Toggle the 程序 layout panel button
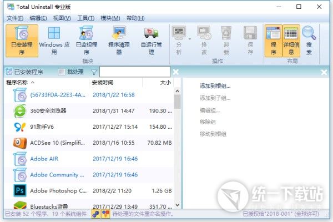 pos(273,41)
